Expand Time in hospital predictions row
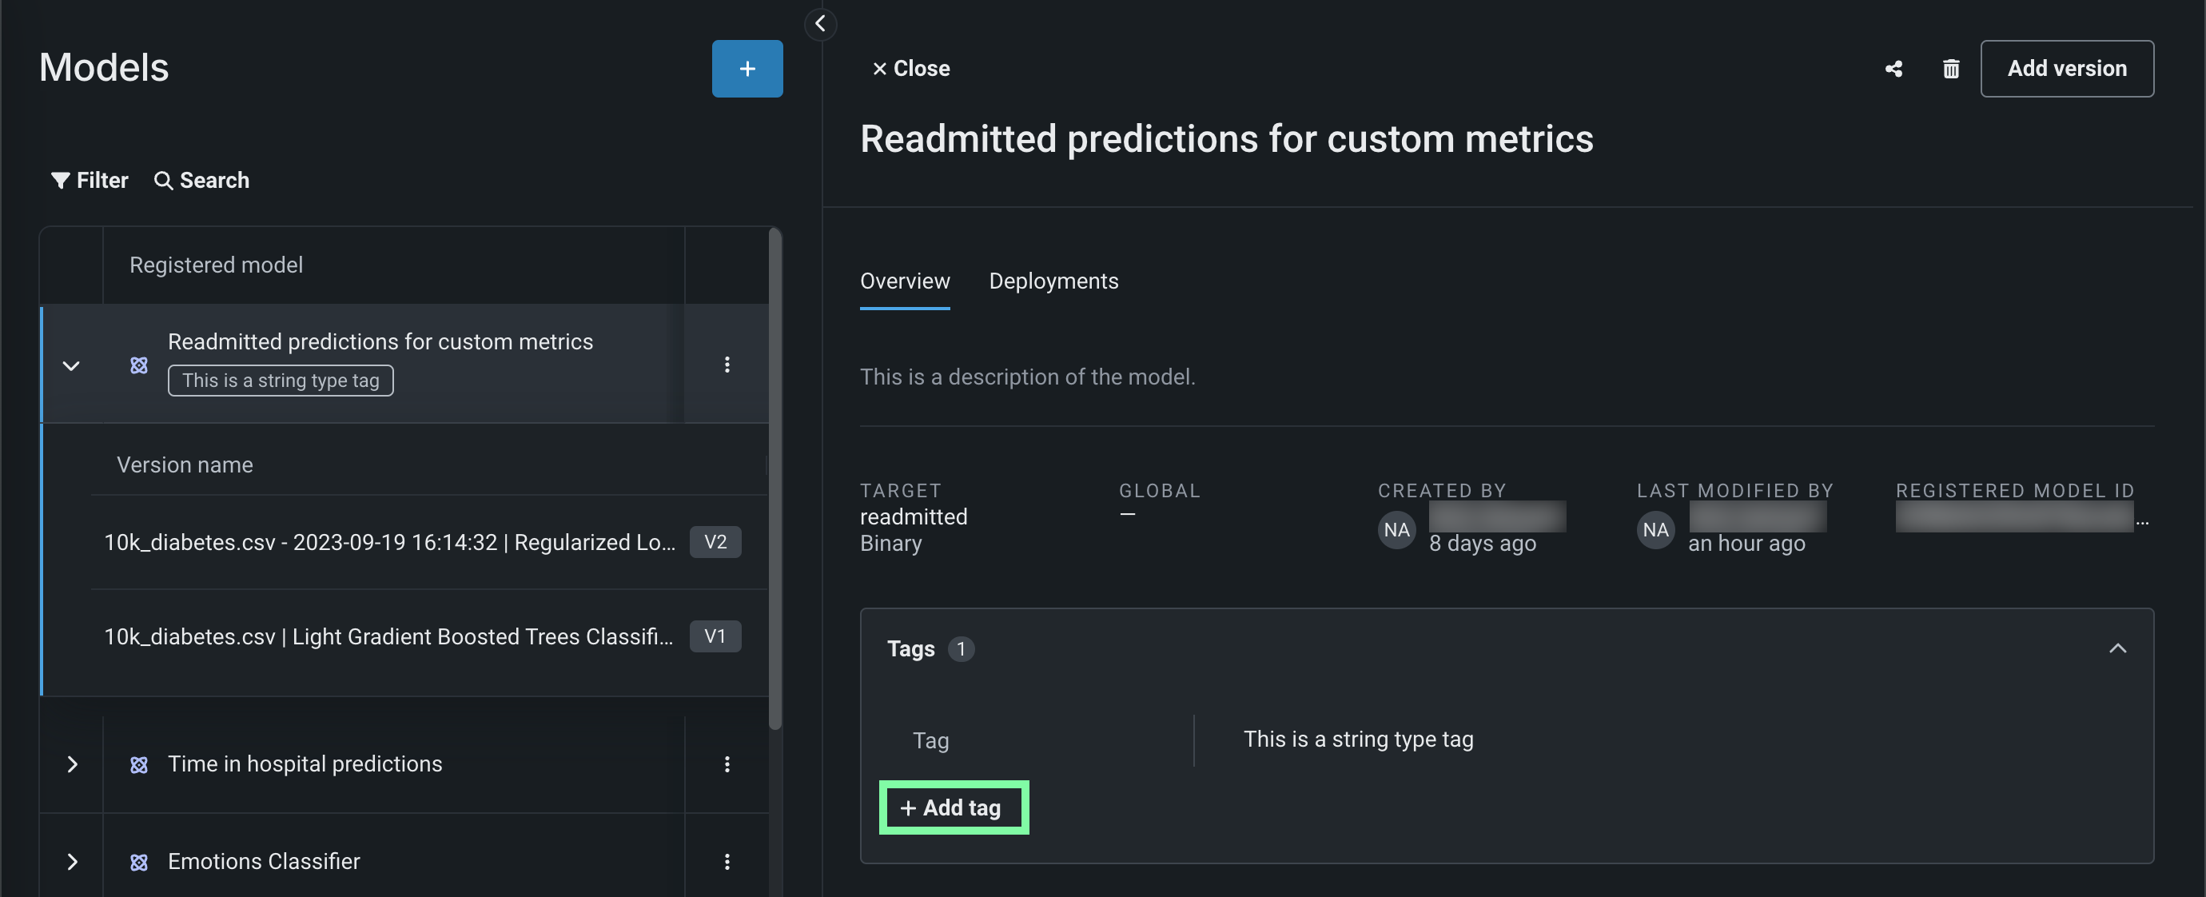The height and width of the screenshot is (897, 2206). [x=72, y=763]
